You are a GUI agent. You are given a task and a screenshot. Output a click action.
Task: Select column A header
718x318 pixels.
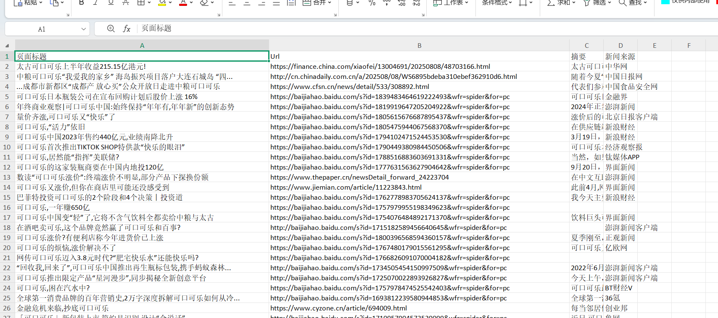click(x=142, y=45)
